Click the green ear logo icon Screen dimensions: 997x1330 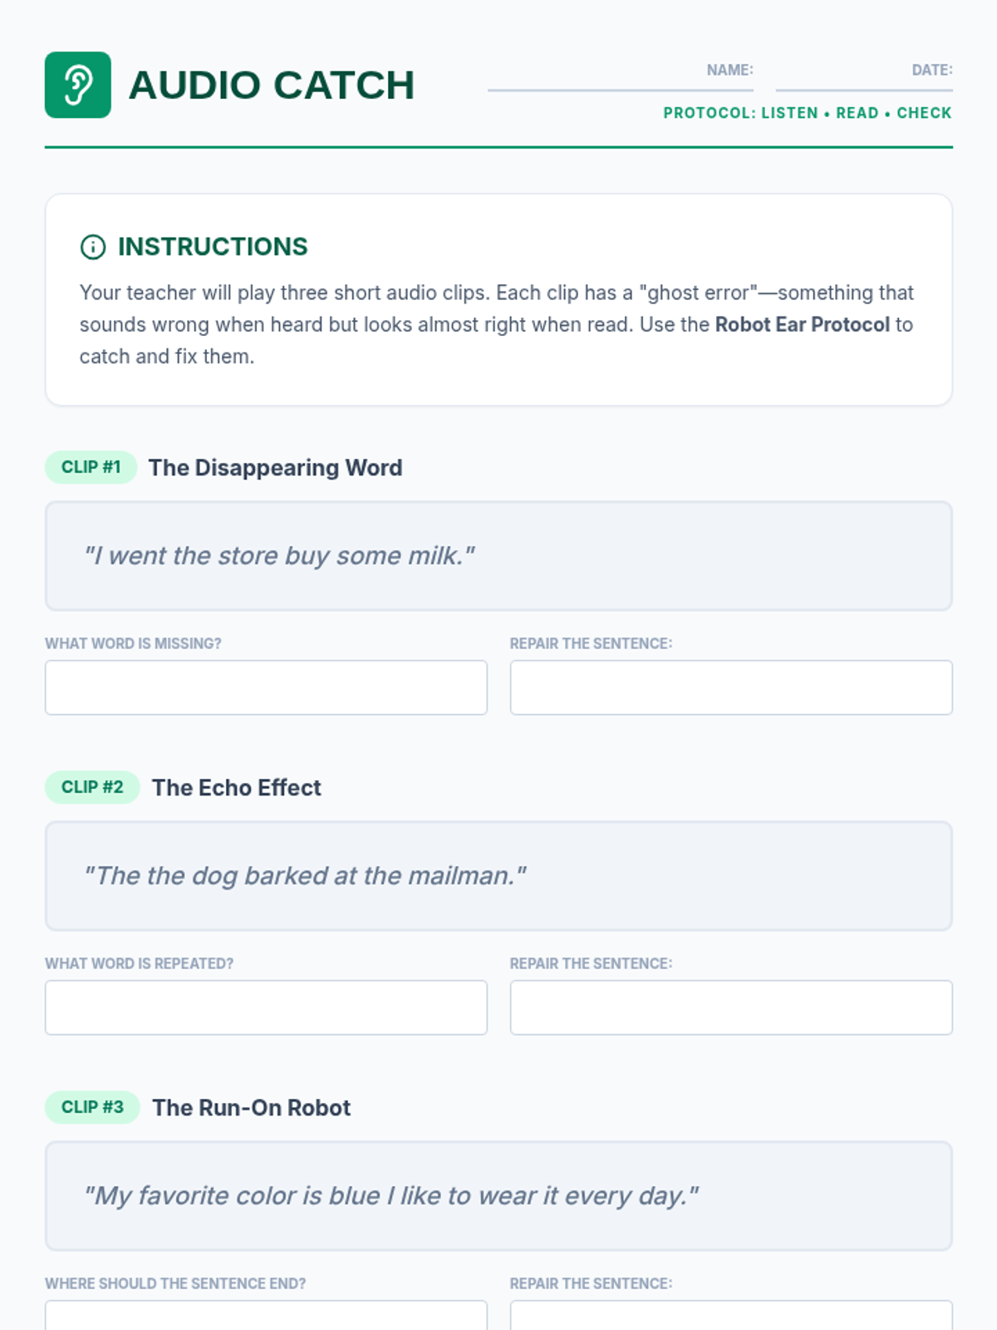[x=77, y=85]
